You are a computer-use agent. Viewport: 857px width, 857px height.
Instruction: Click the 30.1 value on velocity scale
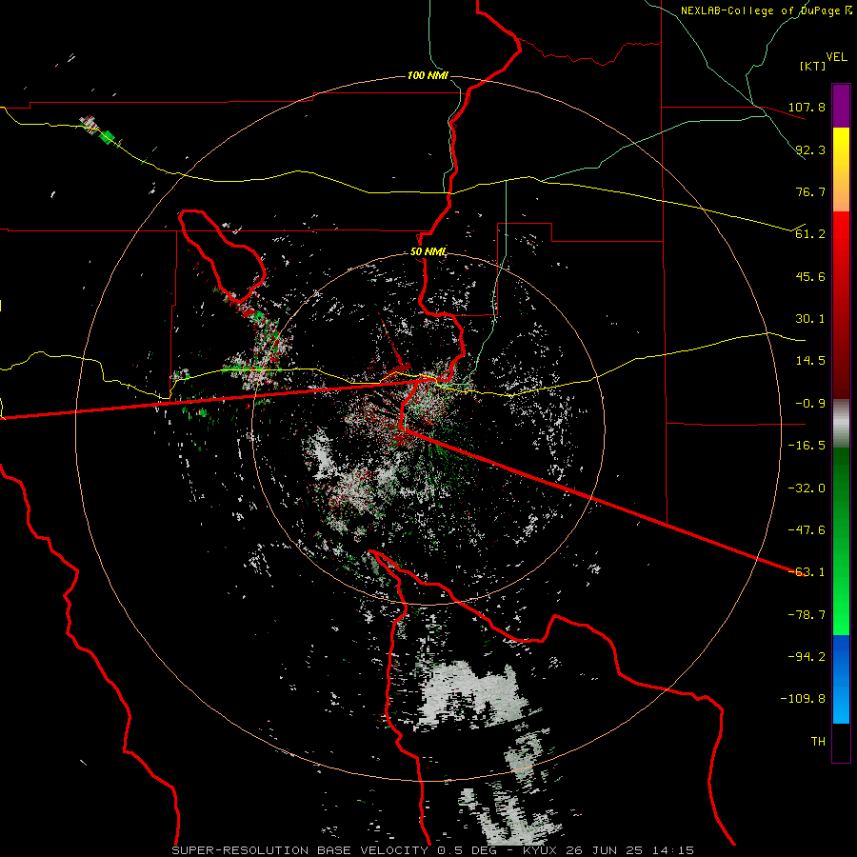(x=810, y=319)
